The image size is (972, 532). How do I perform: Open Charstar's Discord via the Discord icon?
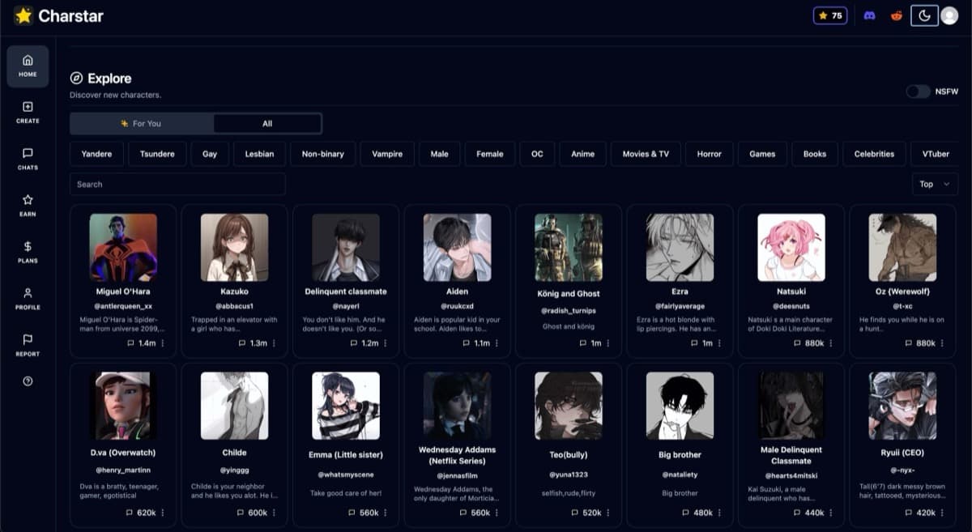click(869, 15)
